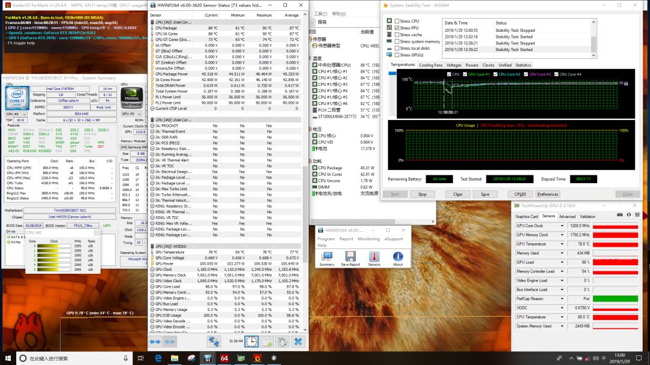This screenshot has height=365, width=650.
Task: Toggle the Stress GPU(s) checkbox
Action: [397, 55]
